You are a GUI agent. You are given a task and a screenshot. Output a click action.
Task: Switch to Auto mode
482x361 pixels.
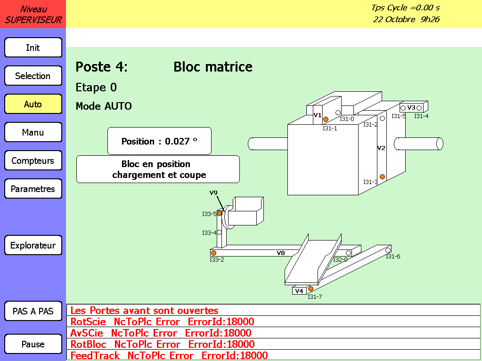[33, 104]
